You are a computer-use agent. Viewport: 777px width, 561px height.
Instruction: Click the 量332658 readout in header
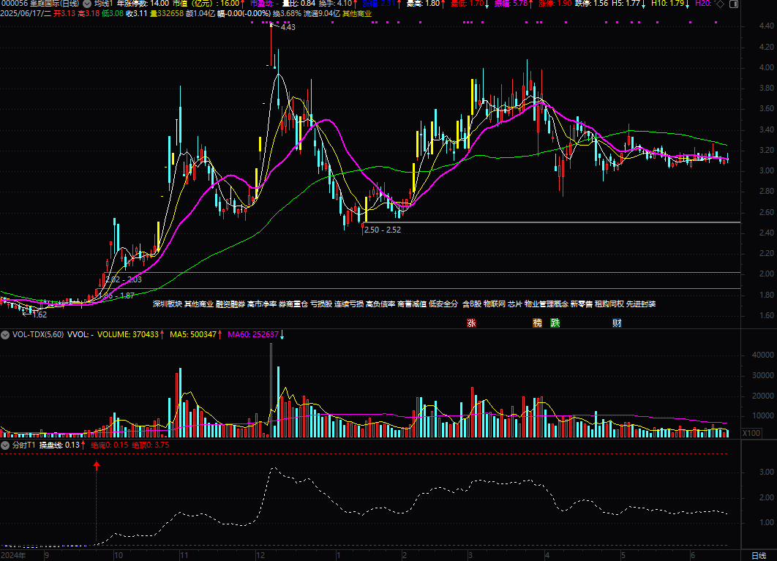click(x=167, y=13)
